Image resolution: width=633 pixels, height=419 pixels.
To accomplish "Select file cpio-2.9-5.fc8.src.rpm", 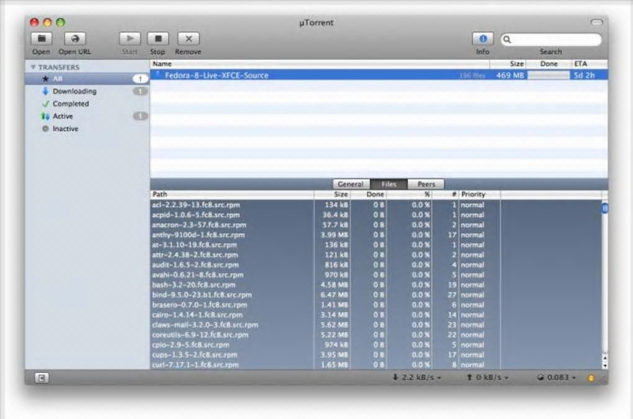I will [191, 345].
